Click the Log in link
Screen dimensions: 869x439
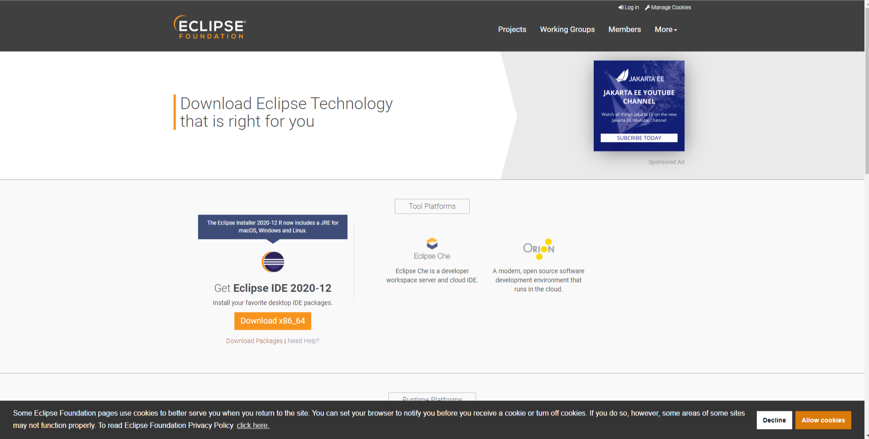[x=629, y=7]
